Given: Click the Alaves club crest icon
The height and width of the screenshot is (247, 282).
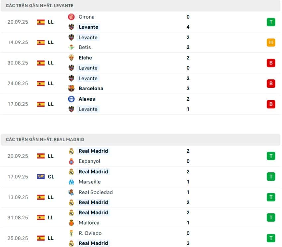Looking at the screenshot, I should click(x=71, y=99).
